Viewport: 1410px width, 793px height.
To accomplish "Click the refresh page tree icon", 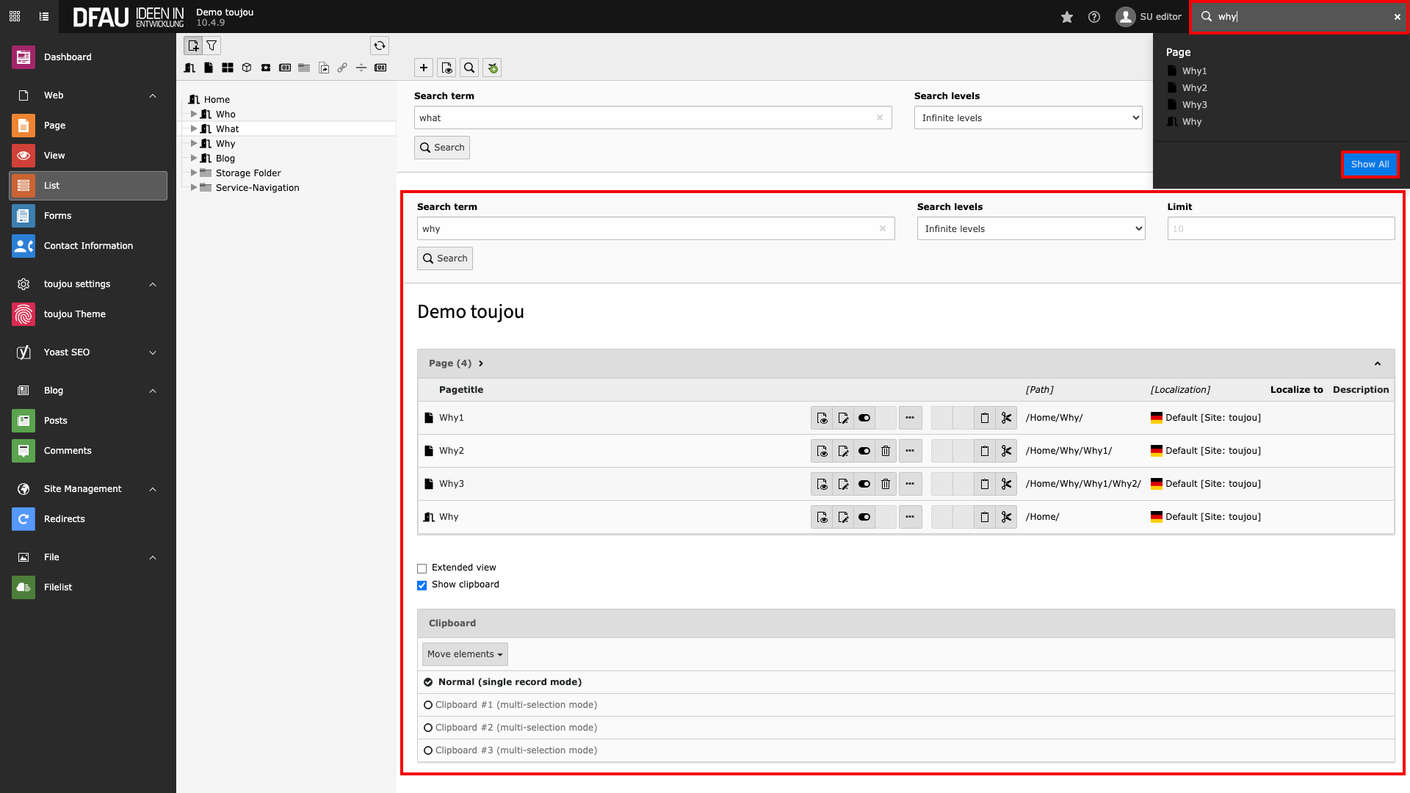I will [379, 46].
